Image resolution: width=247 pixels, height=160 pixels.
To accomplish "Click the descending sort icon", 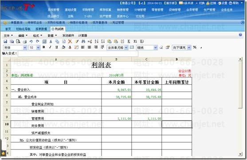I will [x=103, y=41].
